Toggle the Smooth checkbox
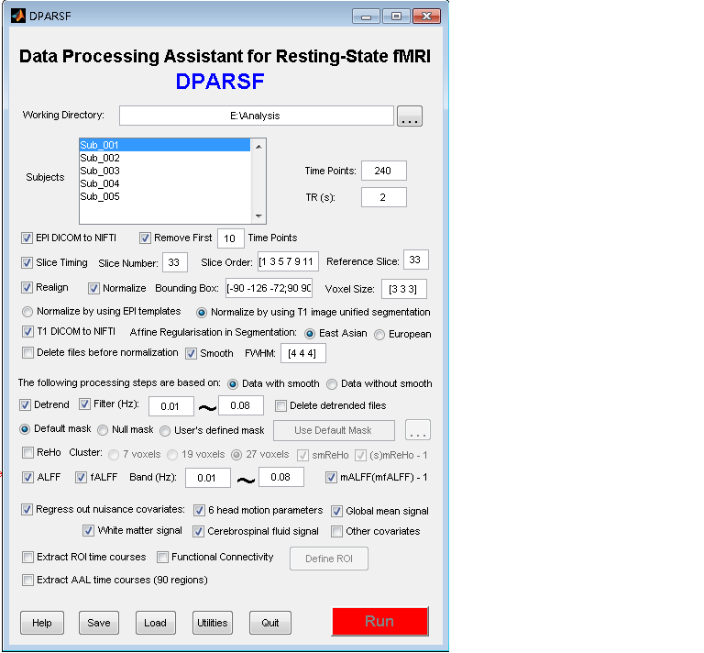704x653 pixels. 191,354
